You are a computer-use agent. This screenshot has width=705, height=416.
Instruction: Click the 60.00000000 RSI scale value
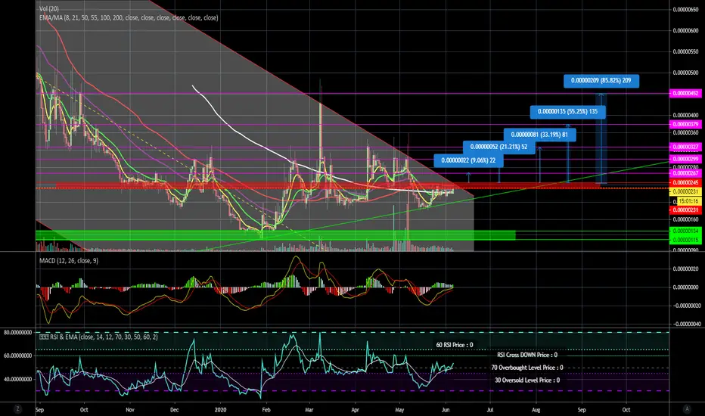[x=17, y=355]
